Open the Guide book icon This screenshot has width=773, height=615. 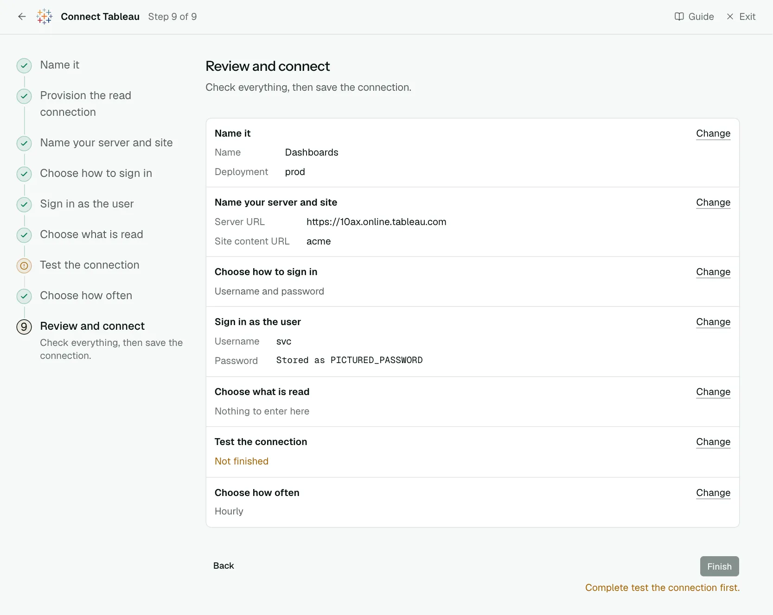point(679,17)
